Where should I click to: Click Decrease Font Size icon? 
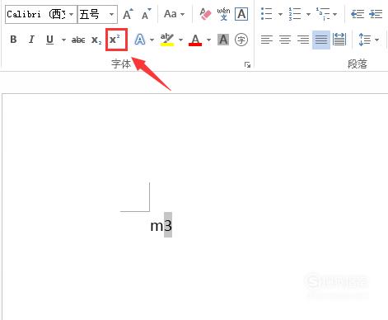pyautogui.click(x=147, y=14)
